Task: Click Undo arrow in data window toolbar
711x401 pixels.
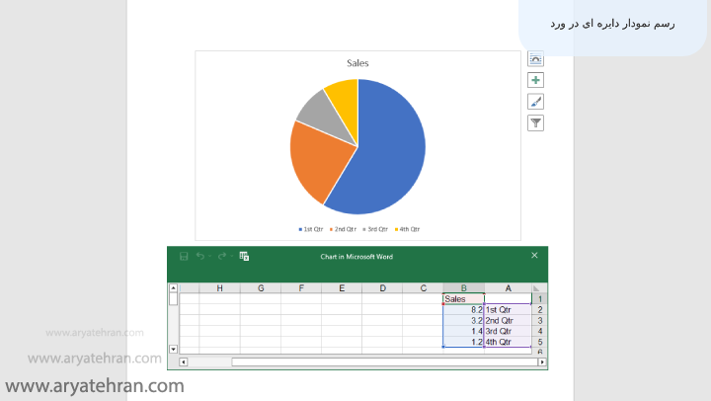Action: pos(200,257)
